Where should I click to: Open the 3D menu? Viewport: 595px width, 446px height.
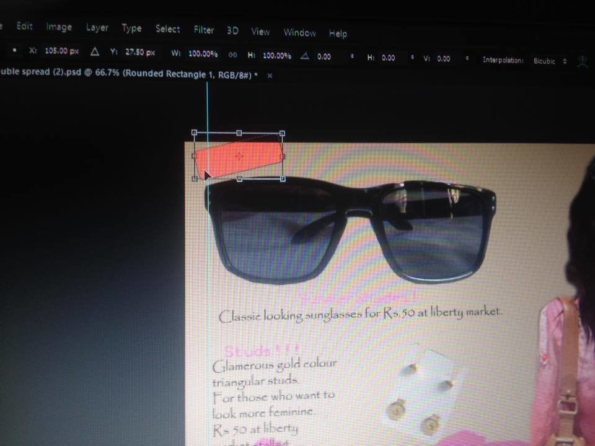pos(232,31)
